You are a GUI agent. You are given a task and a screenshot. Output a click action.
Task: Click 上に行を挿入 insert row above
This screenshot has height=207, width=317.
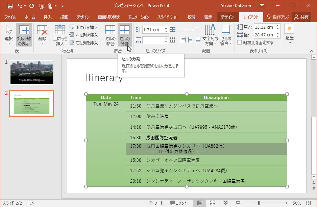[60, 35]
